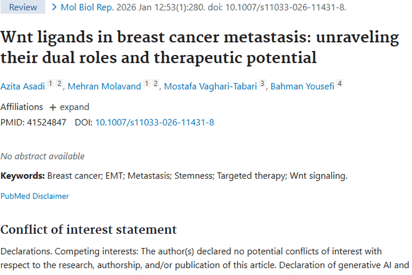Click the chevron before Mol Biol Rep

click(x=54, y=7)
